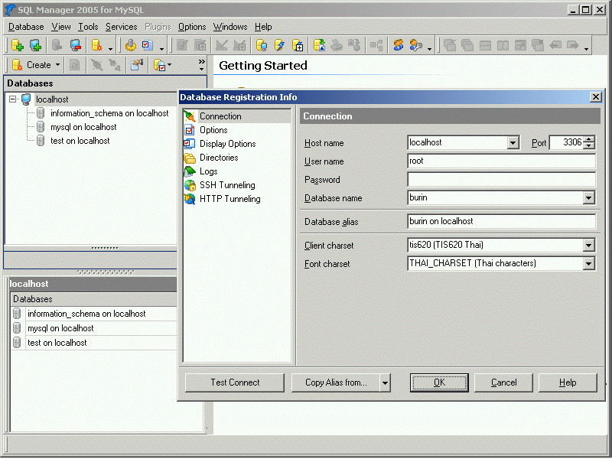Click into the Password field
612x459 pixels.
pyautogui.click(x=501, y=180)
